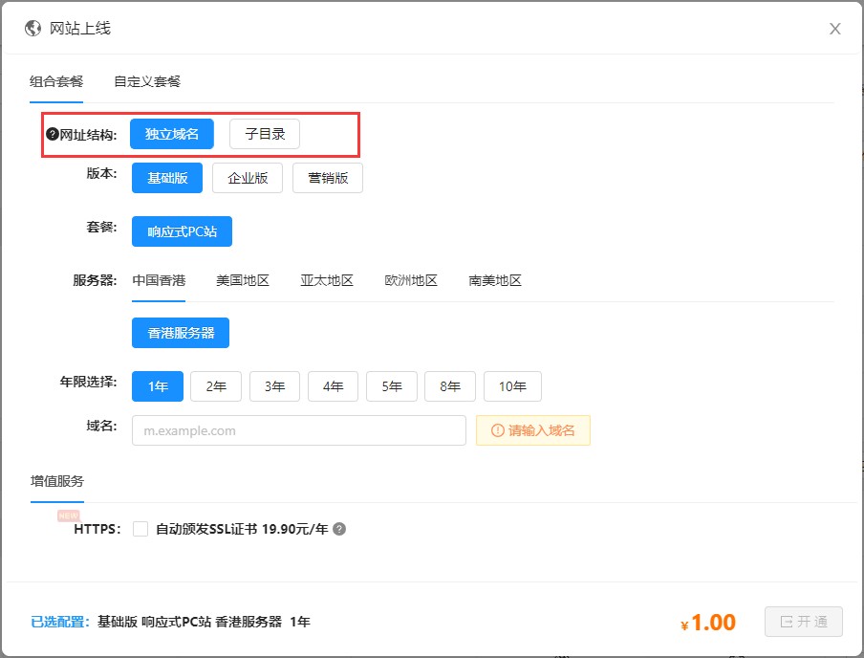The image size is (864, 658).
Task: Click the 域名 input field
Action: (298, 430)
